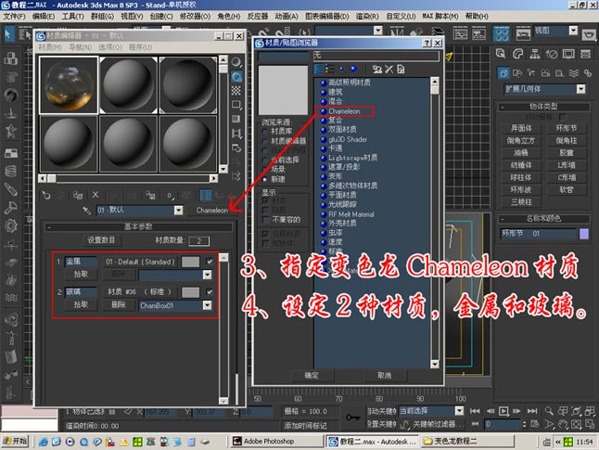Select the 新建 radio button

click(264, 179)
